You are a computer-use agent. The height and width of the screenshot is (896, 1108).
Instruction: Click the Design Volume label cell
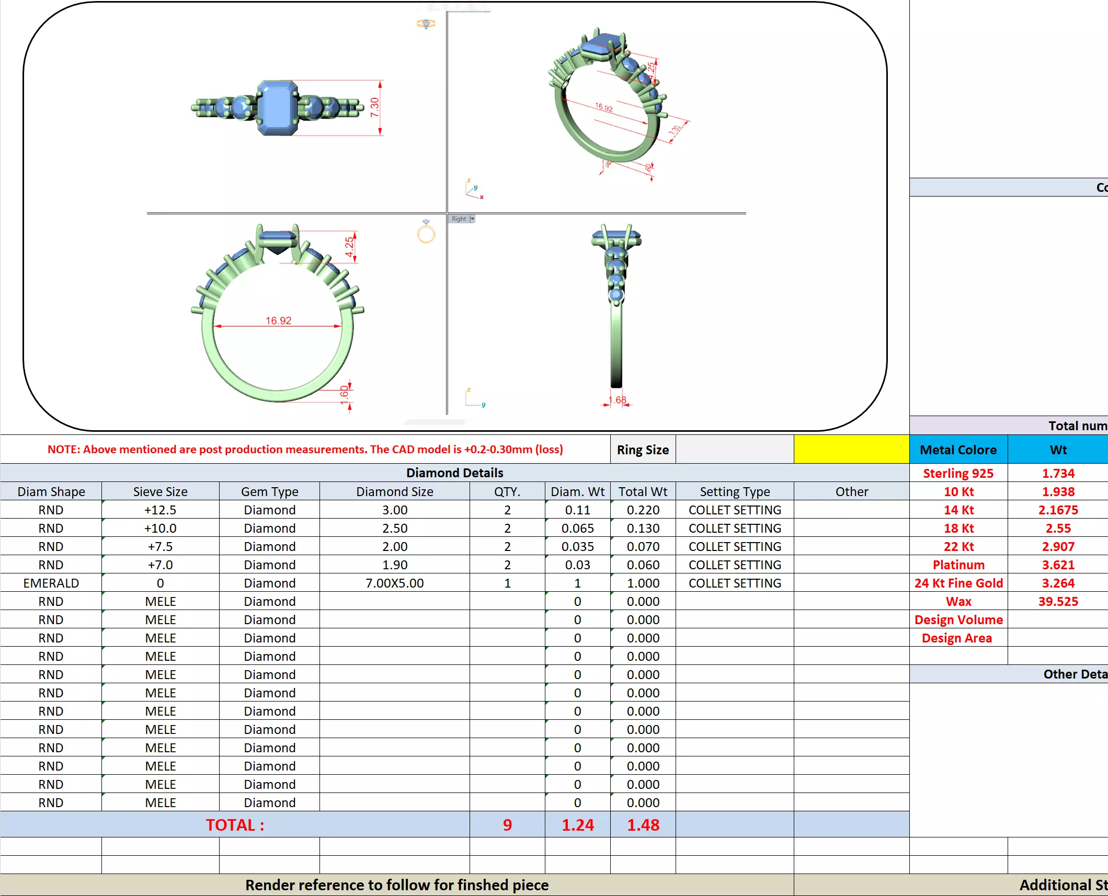point(958,619)
